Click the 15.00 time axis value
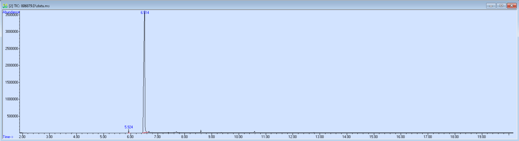The image size is (519, 141). tap(374, 136)
